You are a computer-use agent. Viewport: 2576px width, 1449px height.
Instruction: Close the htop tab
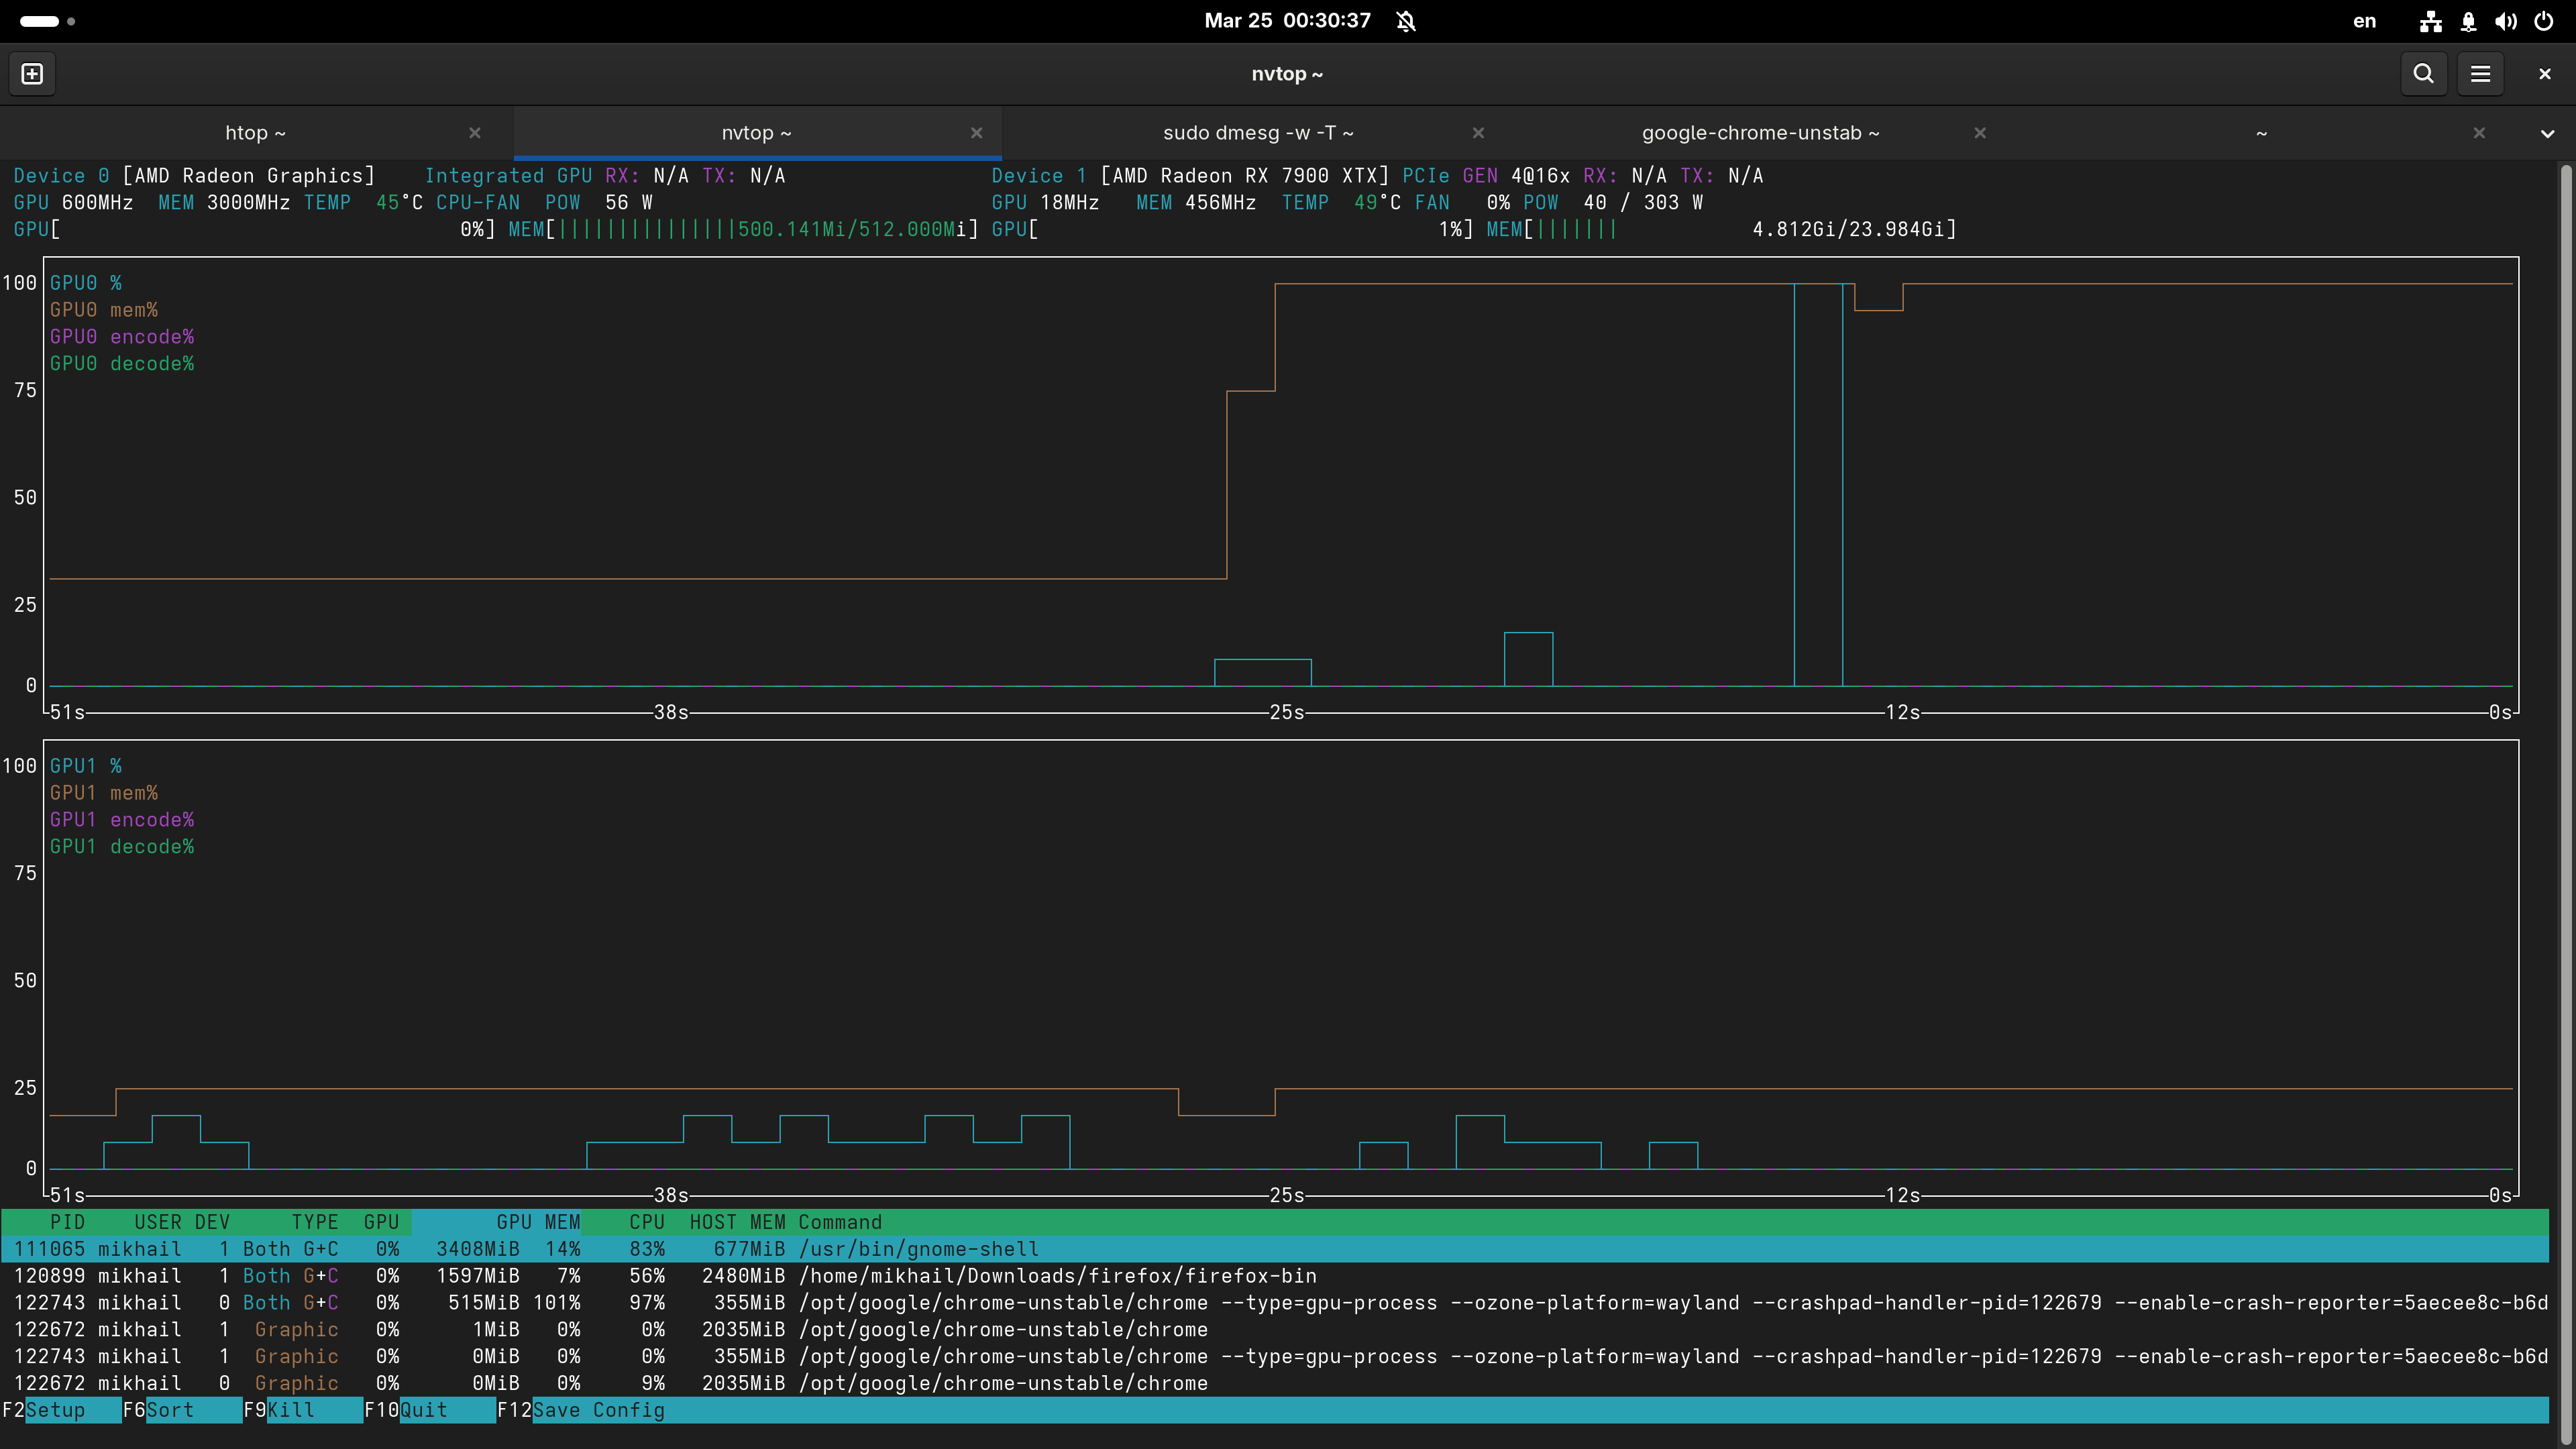475,133
